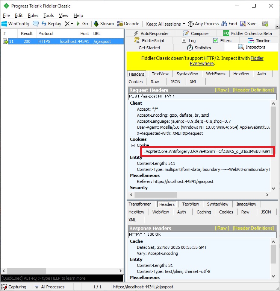Click the comment speech bubble icon
280x291 pixels.
36,24
